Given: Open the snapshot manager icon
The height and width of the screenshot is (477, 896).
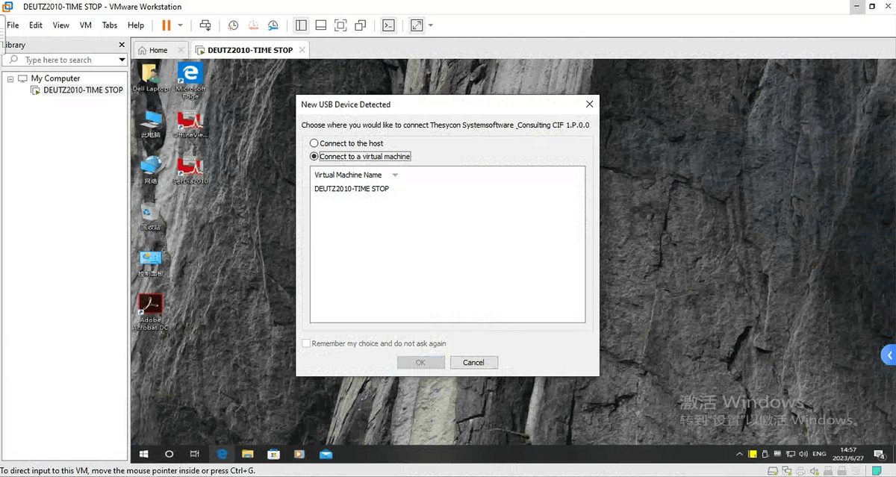Looking at the screenshot, I should point(273,25).
